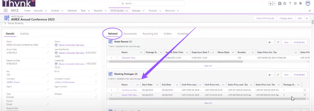Screen dimensions: 314x111
Task: Switch to the Activity tab
Action: tap(24, 34)
